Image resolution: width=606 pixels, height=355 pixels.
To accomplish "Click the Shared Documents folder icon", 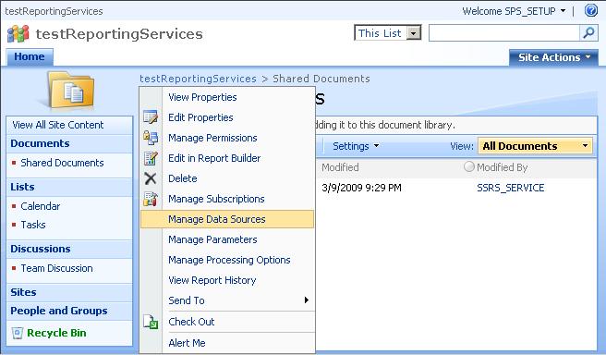I will pyautogui.click(x=71, y=90).
